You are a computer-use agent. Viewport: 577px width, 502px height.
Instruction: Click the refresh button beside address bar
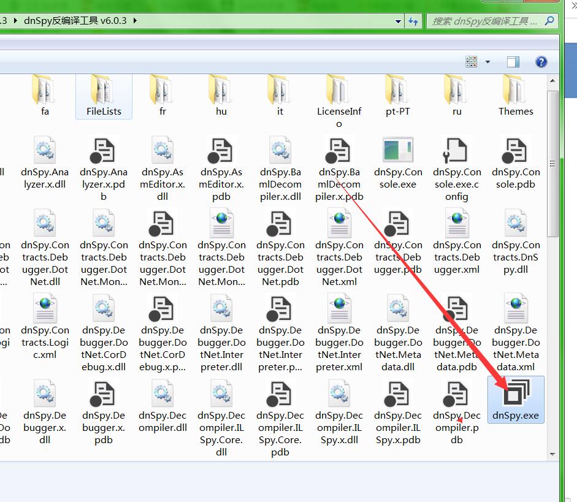tap(414, 21)
